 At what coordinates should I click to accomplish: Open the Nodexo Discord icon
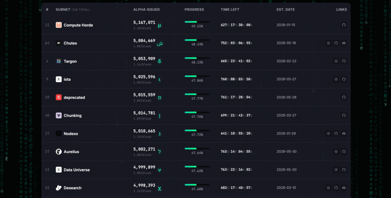tap(343, 133)
